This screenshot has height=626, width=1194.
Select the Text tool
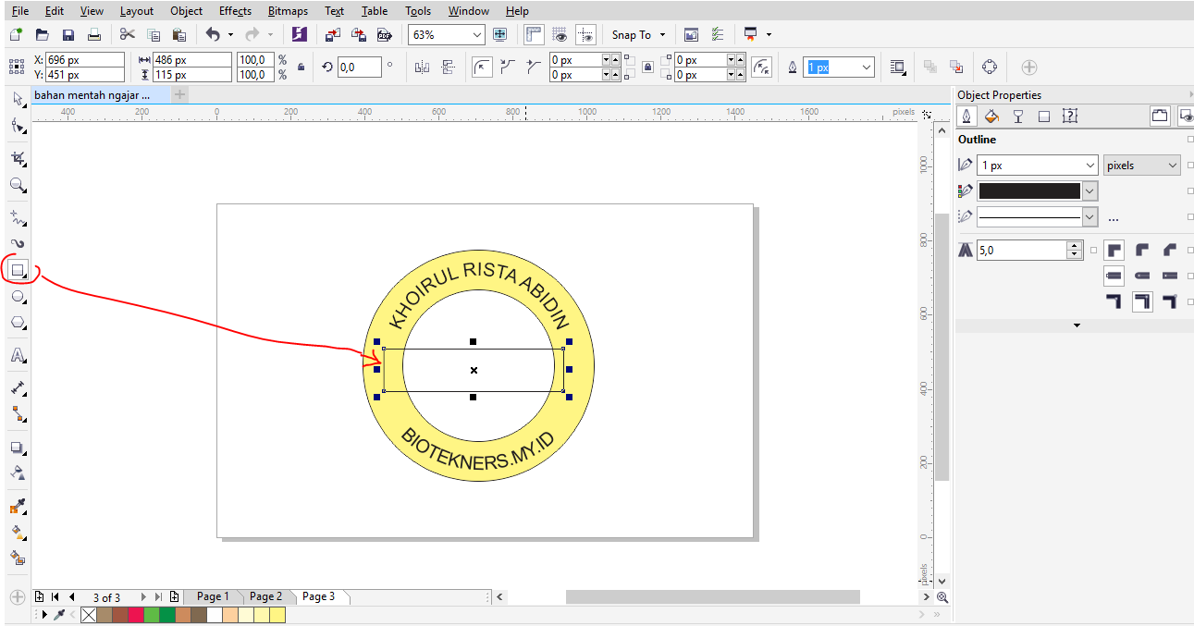(18, 355)
